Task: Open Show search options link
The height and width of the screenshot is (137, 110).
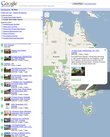Action: [90, 4]
